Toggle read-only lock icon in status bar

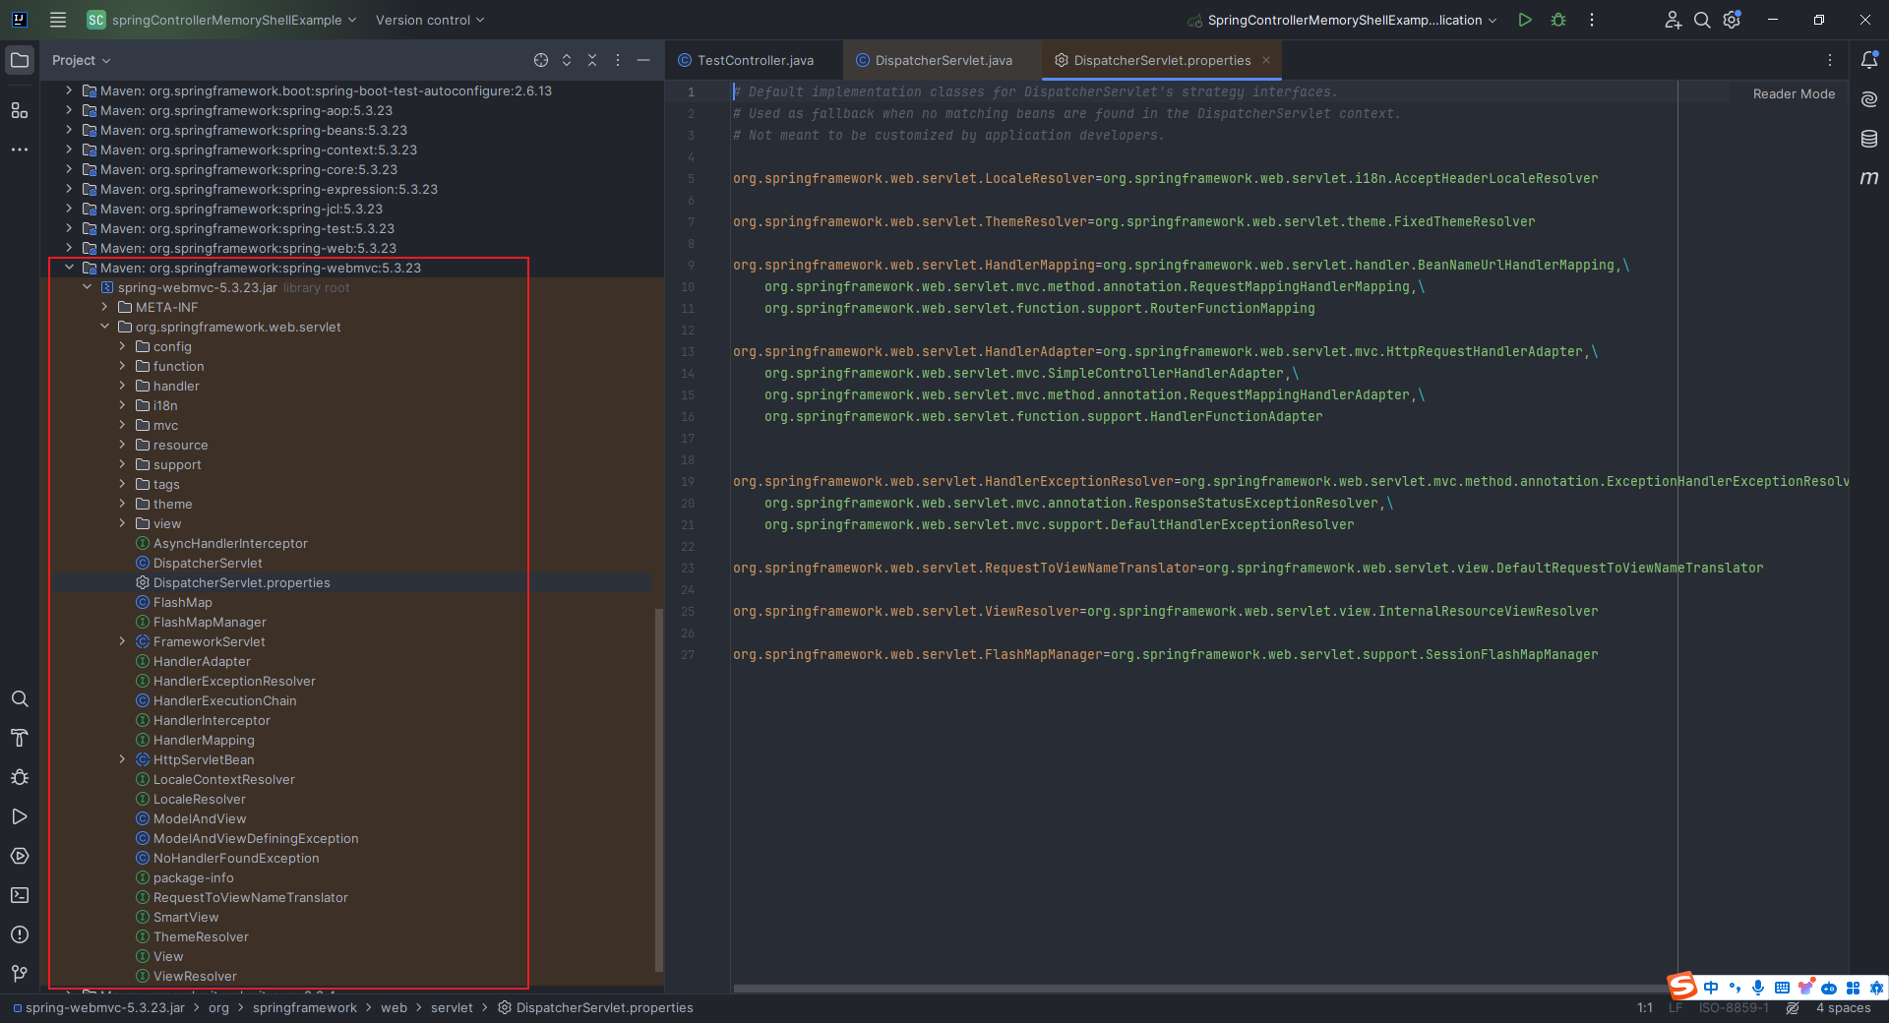(1793, 1008)
